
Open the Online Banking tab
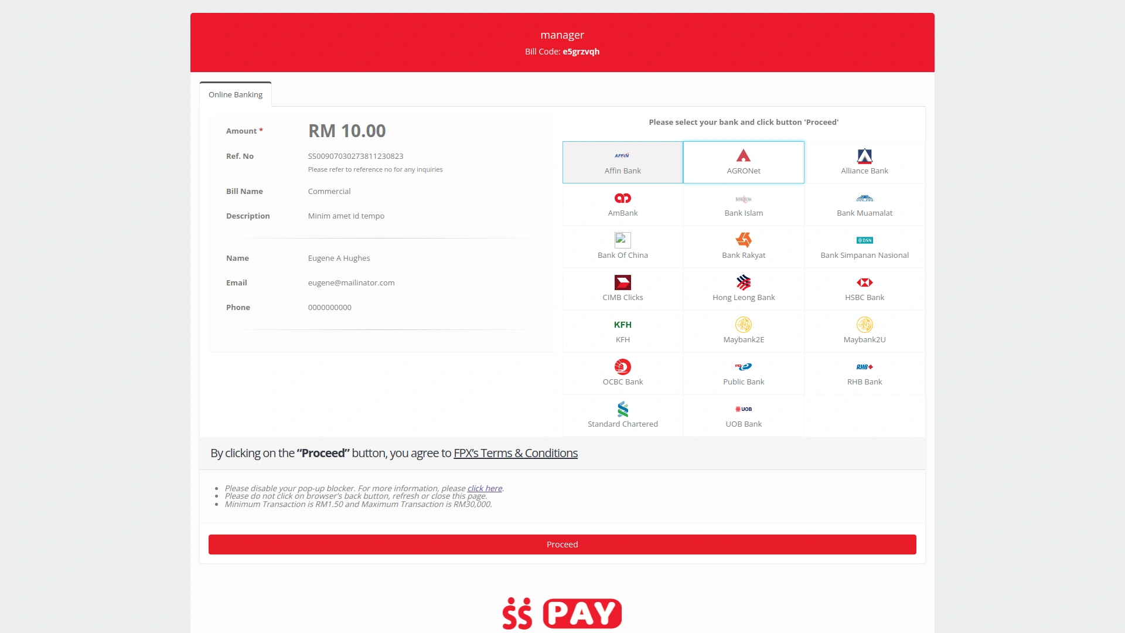point(236,94)
